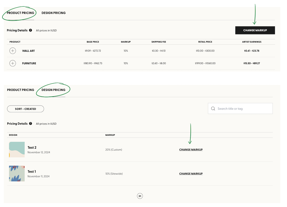Click the Test 1 design title
287x207 pixels.
click(x=32, y=172)
